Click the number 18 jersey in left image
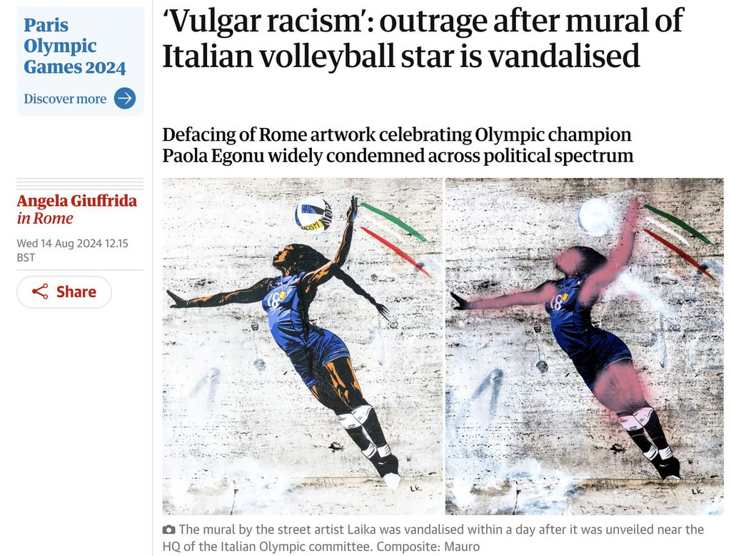Screen dimensions: 731x556 tap(275, 299)
